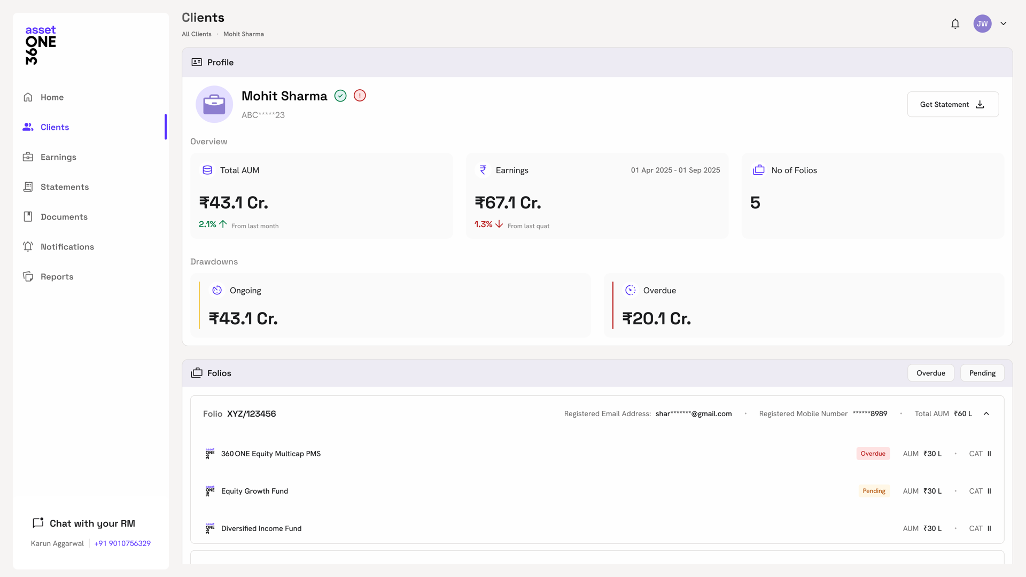Collapse folio XYZ/123456 with chevron
The height and width of the screenshot is (577, 1026).
[x=986, y=414]
